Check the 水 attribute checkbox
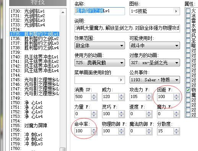Image resolution: width=198 pixels, height=151 pixels. click(x=188, y=26)
